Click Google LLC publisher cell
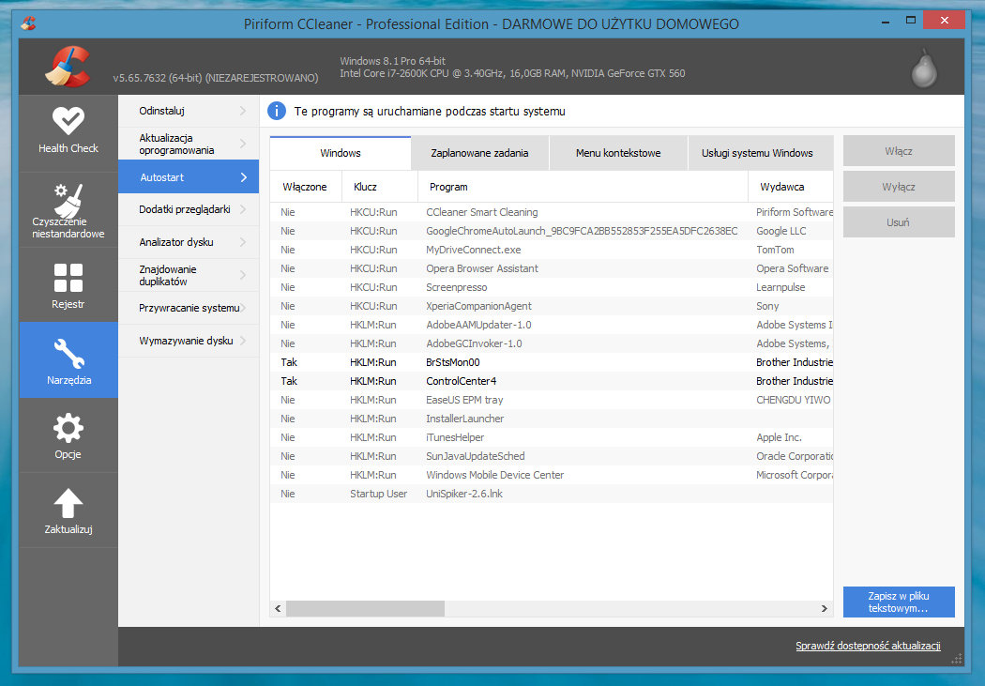The image size is (985, 686). (x=780, y=231)
